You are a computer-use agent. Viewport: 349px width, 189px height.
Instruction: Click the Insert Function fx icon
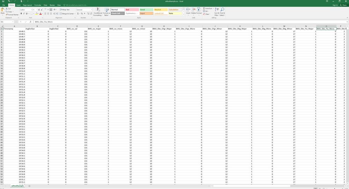pos(30,22)
